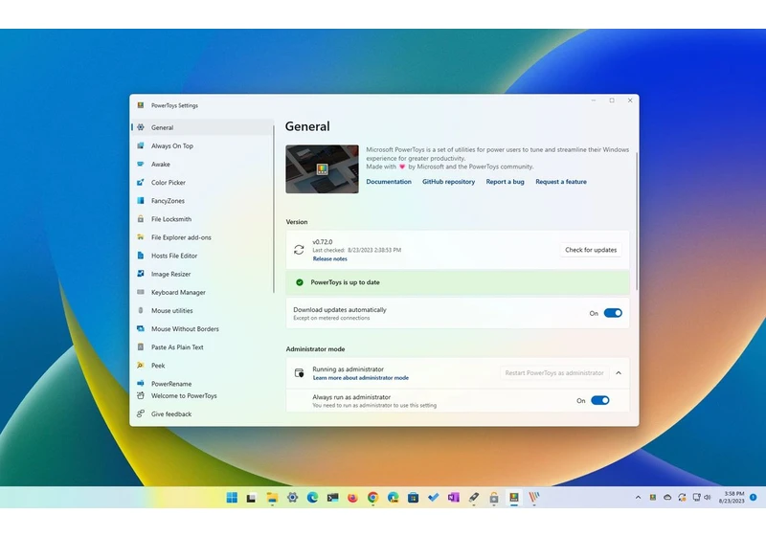Select Always On Top in sidebar
The width and height of the screenshot is (766, 536).
(x=202, y=145)
